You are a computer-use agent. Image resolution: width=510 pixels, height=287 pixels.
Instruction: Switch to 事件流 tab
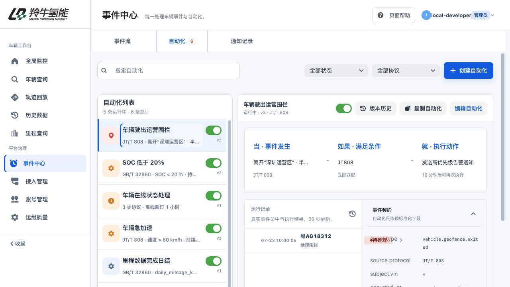(122, 41)
